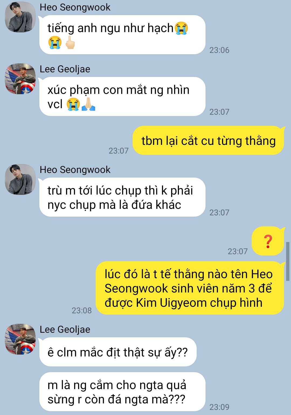
Task: Click the 23:08 timestamp beside yellow bubble
Action: click(x=82, y=311)
